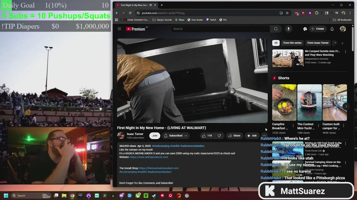
Task: Select the 'From Isaac Turner' chip
Action: (x=318, y=43)
